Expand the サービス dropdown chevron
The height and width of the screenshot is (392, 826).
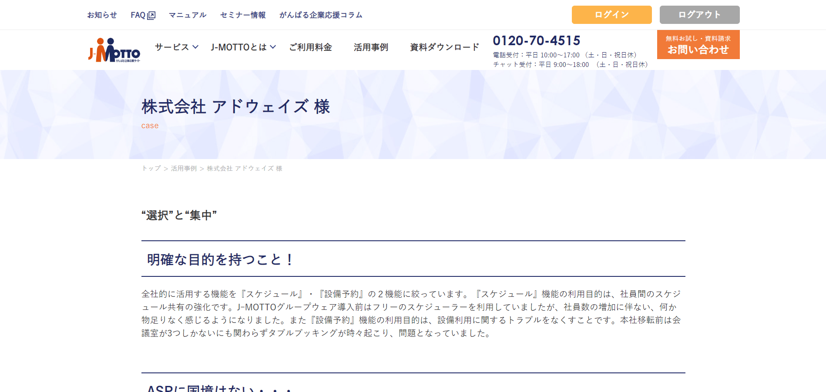pyautogui.click(x=195, y=47)
